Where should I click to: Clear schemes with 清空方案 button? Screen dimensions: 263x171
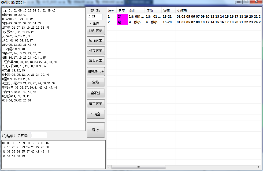96,104
